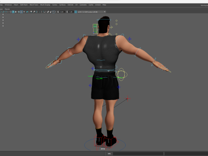The width and height of the screenshot is (208, 156).
Task: Toggle wireframe shading in panel toolbar
Action: coord(10,12)
